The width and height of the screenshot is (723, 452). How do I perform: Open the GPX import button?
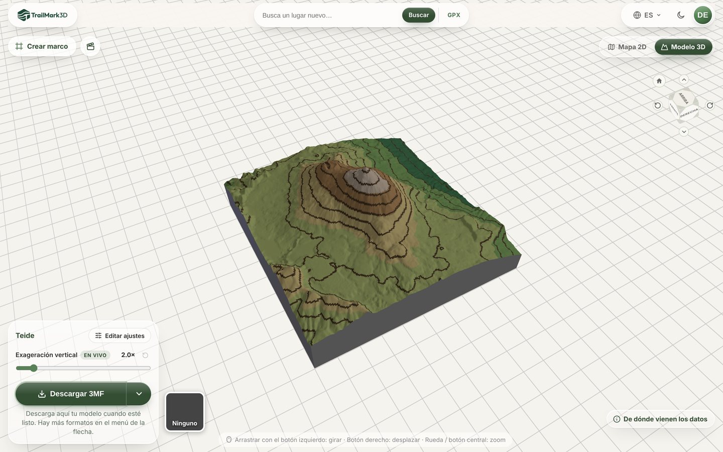[x=454, y=15]
